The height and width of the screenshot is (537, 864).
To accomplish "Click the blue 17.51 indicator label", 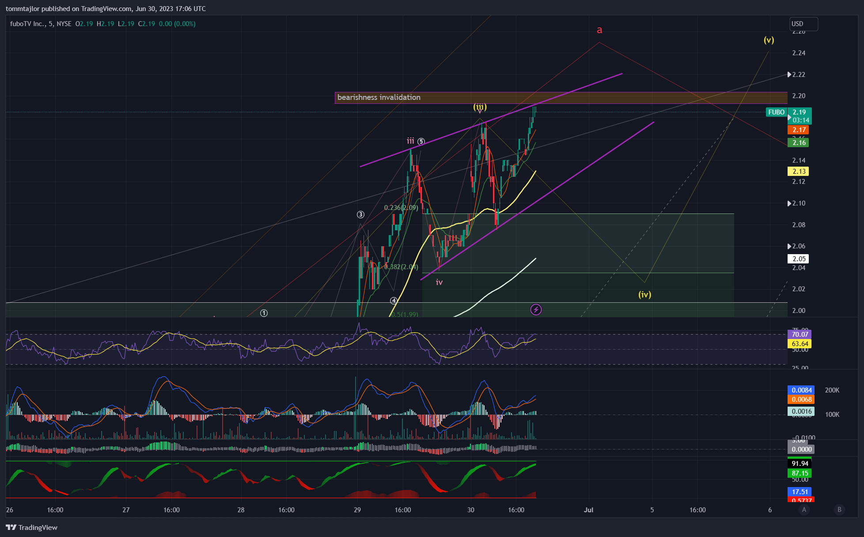I will [x=800, y=492].
